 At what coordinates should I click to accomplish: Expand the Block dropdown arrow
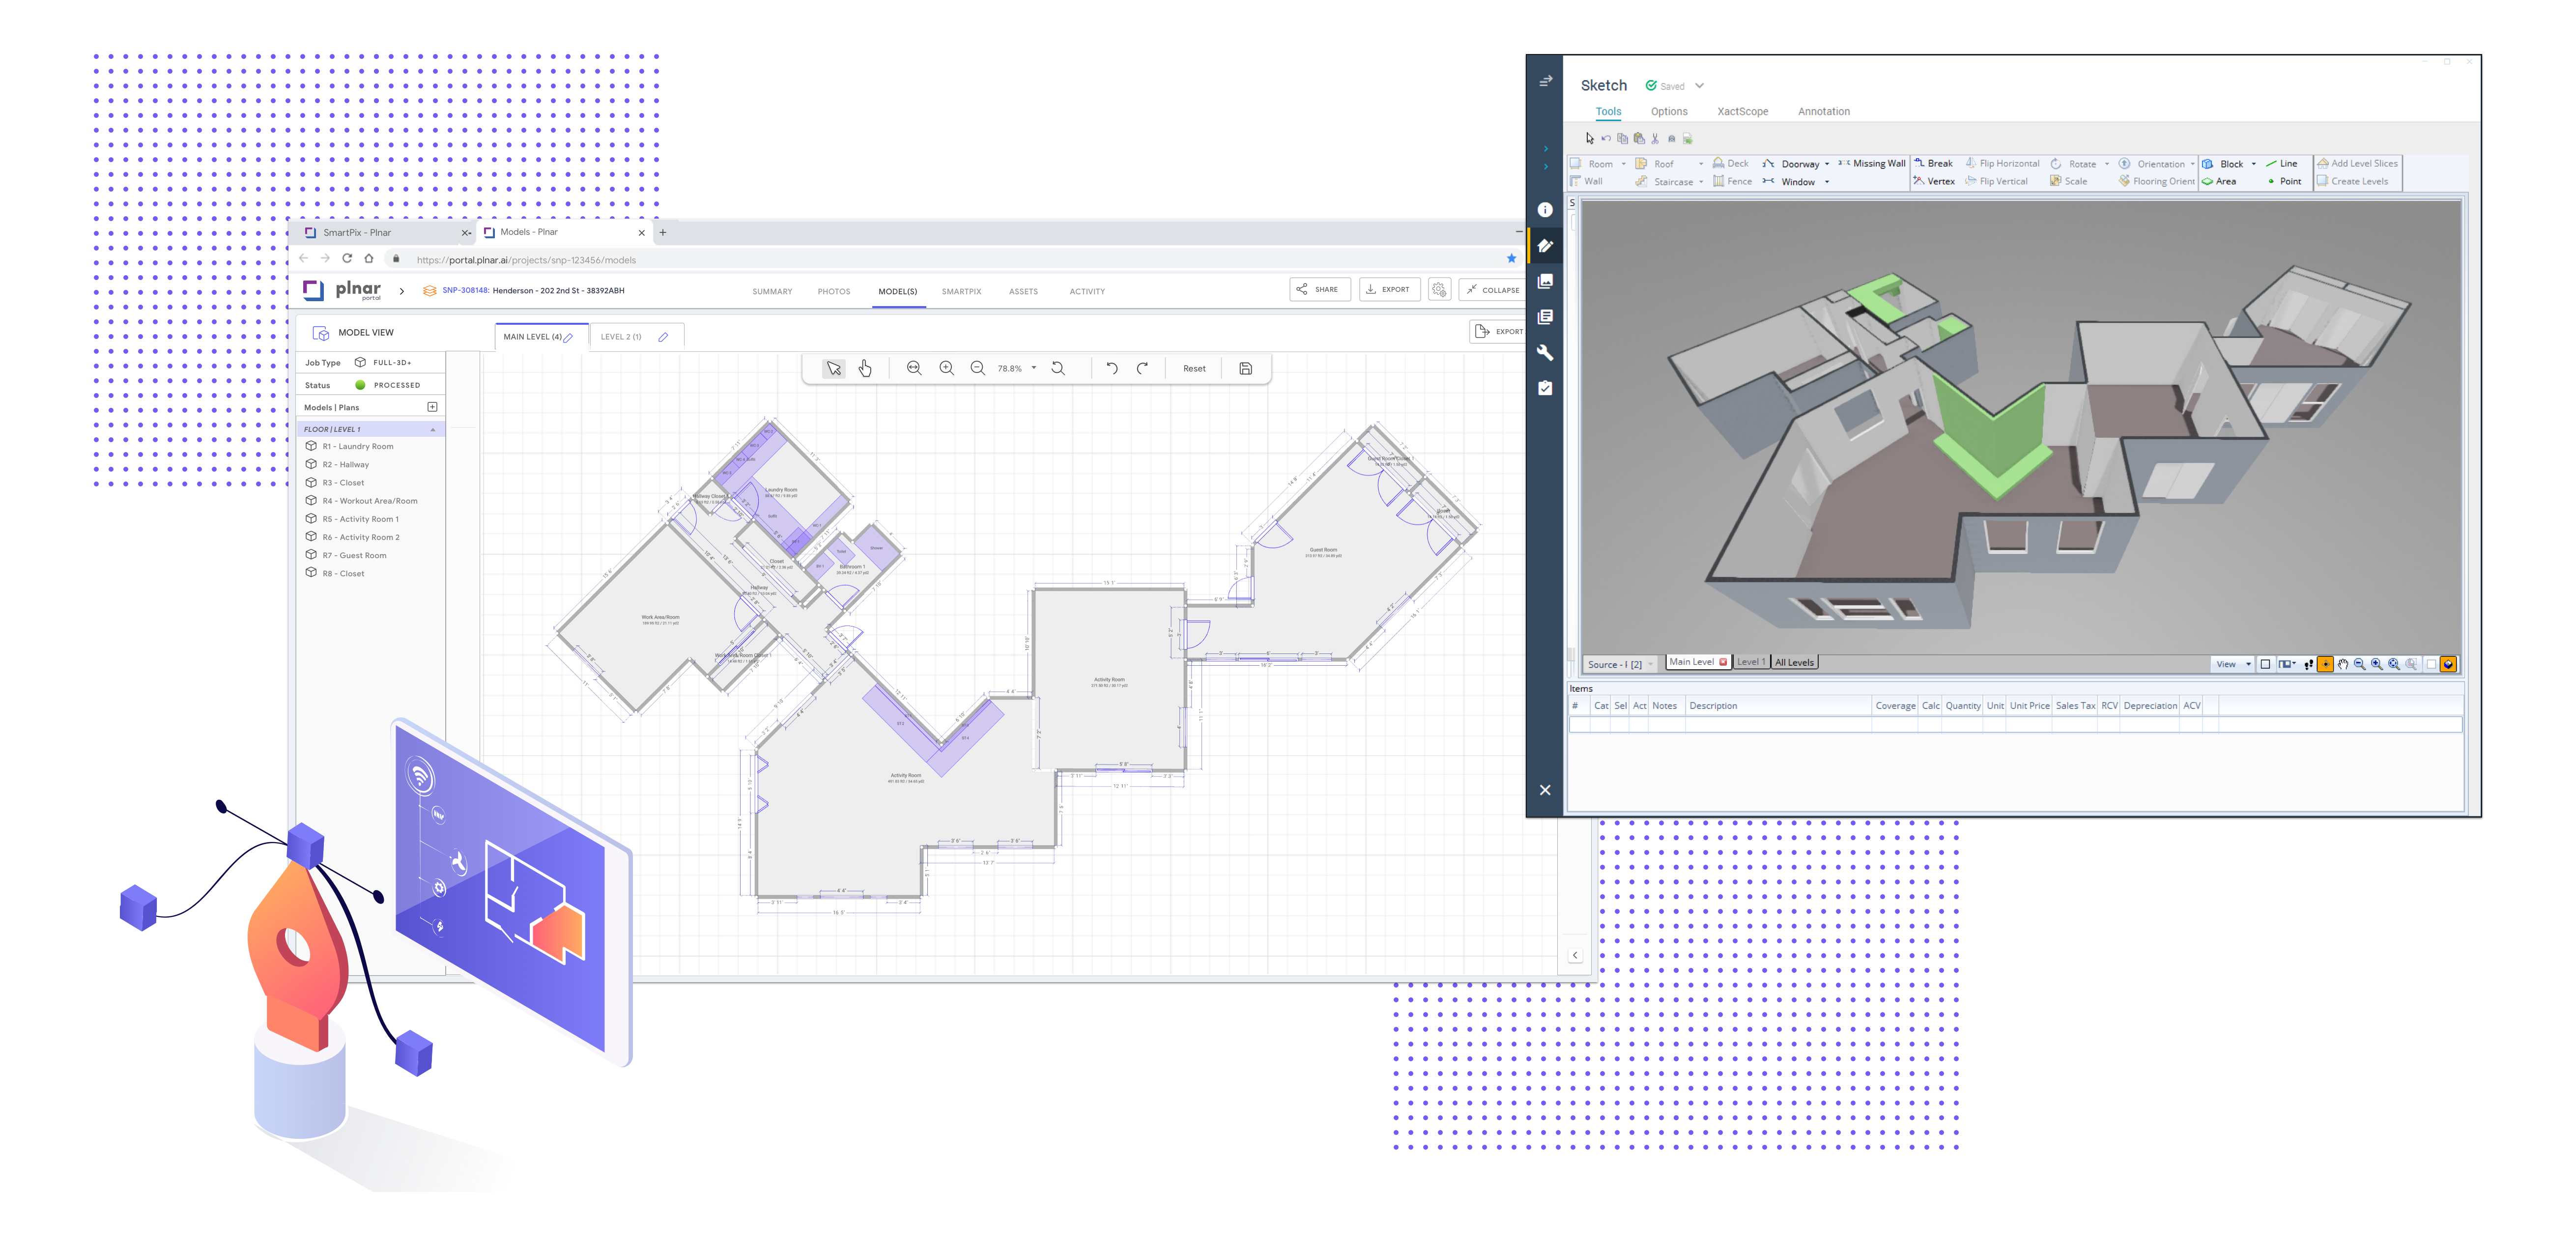(x=2254, y=164)
